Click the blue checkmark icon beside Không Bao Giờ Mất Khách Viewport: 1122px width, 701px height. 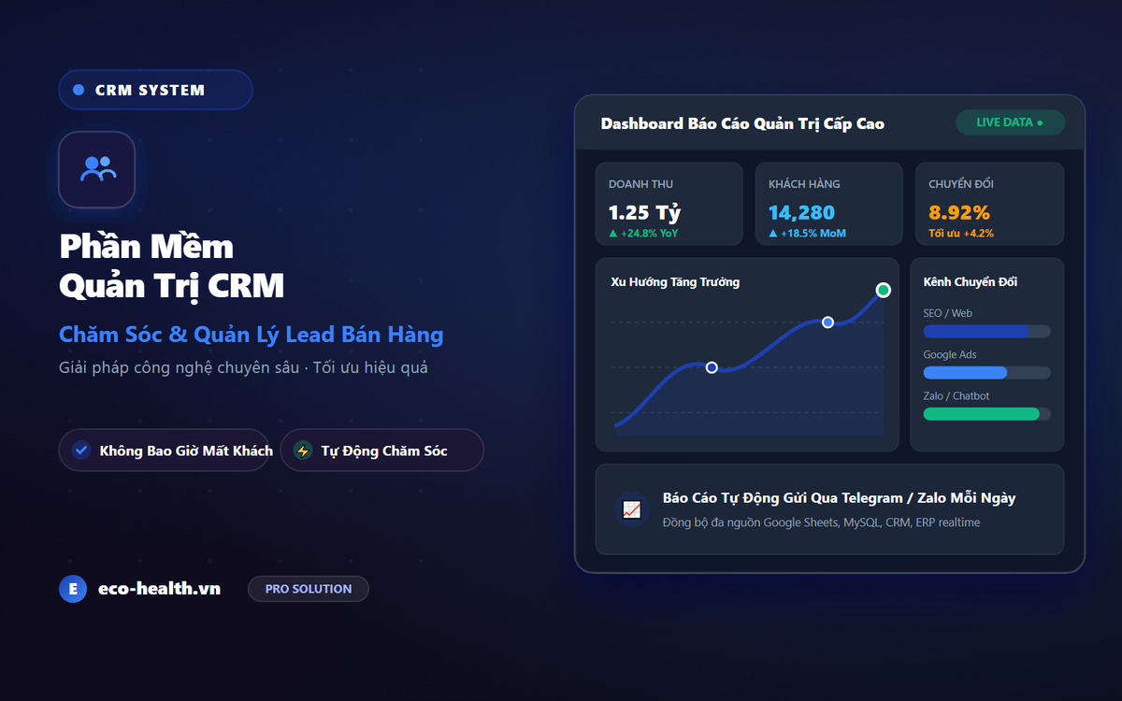(81, 451)
